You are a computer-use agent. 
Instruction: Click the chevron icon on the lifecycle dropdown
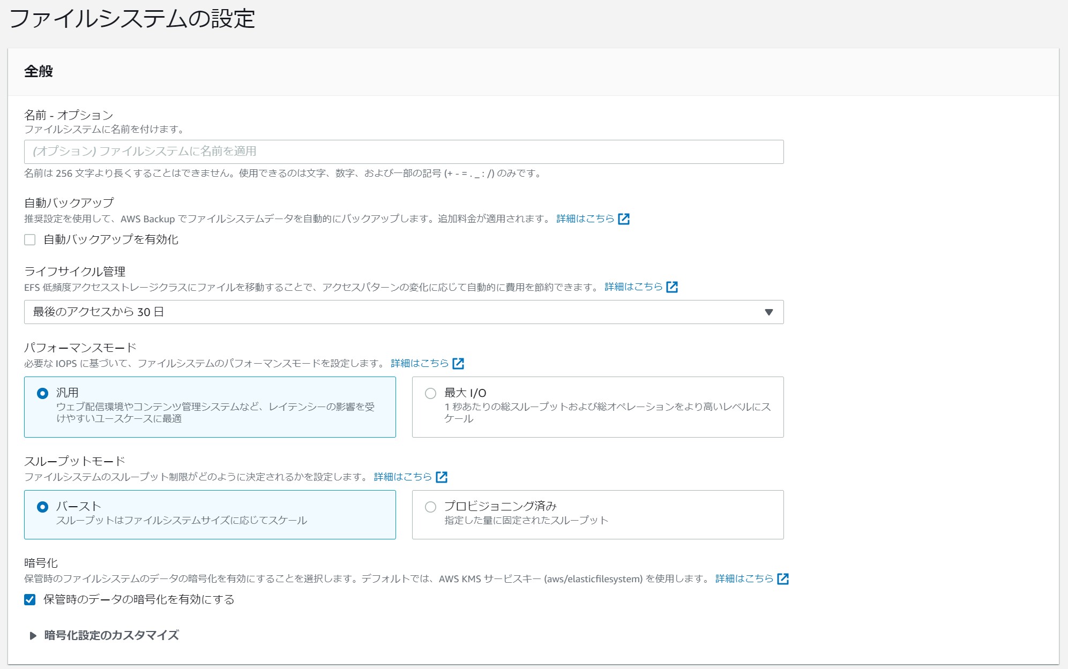point(768,312)
